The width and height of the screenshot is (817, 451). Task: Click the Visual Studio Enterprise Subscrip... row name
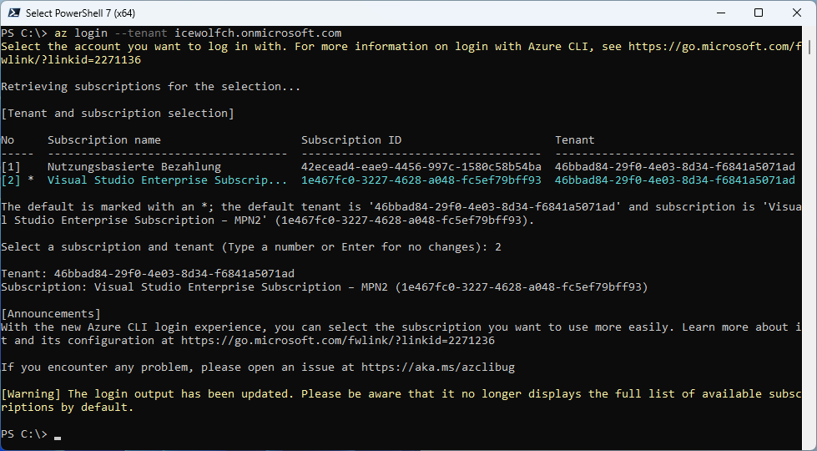tap(167, 180)
